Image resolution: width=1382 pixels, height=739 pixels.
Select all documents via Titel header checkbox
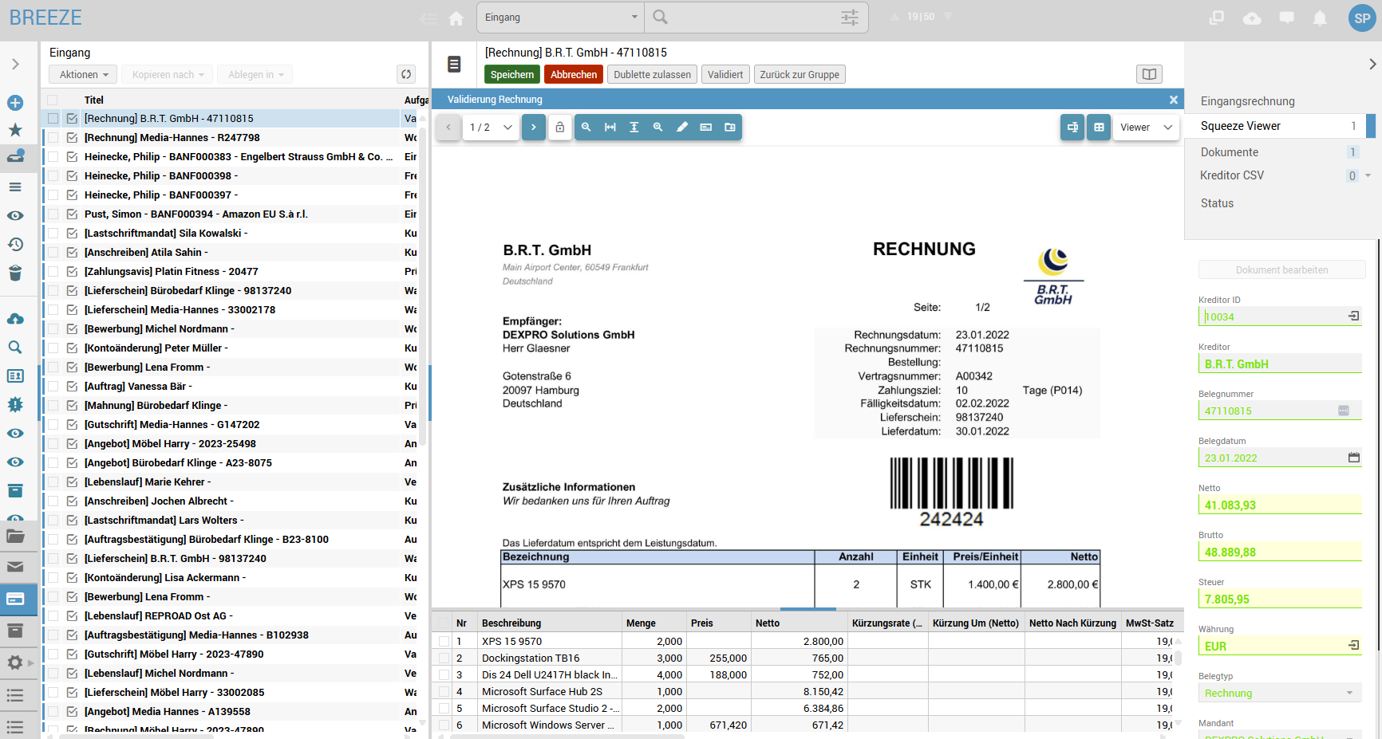pos(53,100)
